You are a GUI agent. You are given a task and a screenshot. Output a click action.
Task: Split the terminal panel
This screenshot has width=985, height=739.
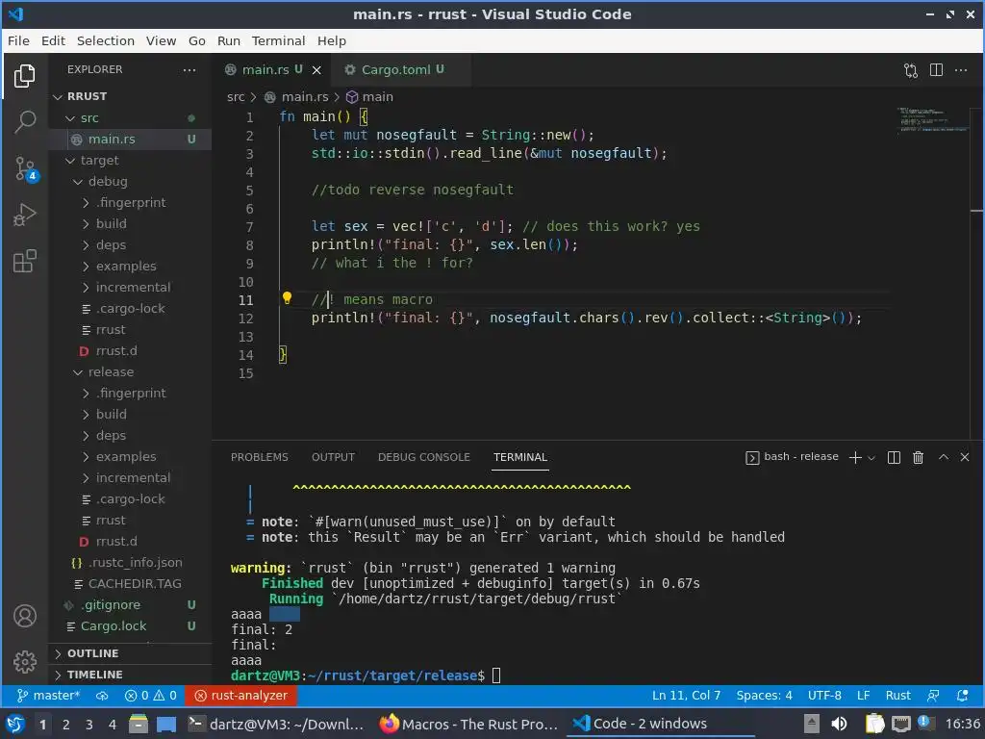pos(894,457)
